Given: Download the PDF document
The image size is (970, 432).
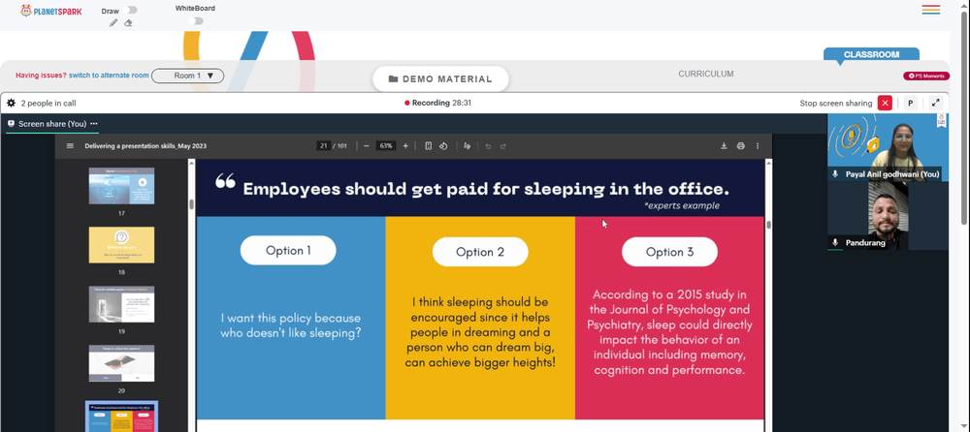Looking at the screenshot, I should pyautogui.click(x=724, y=146).
